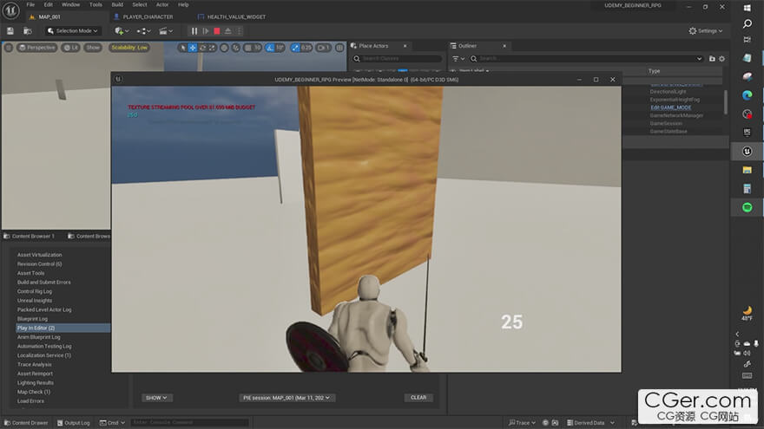The image size is (764, 429).
Task: Click the Outliner search field
Action: tap(586, 58)
